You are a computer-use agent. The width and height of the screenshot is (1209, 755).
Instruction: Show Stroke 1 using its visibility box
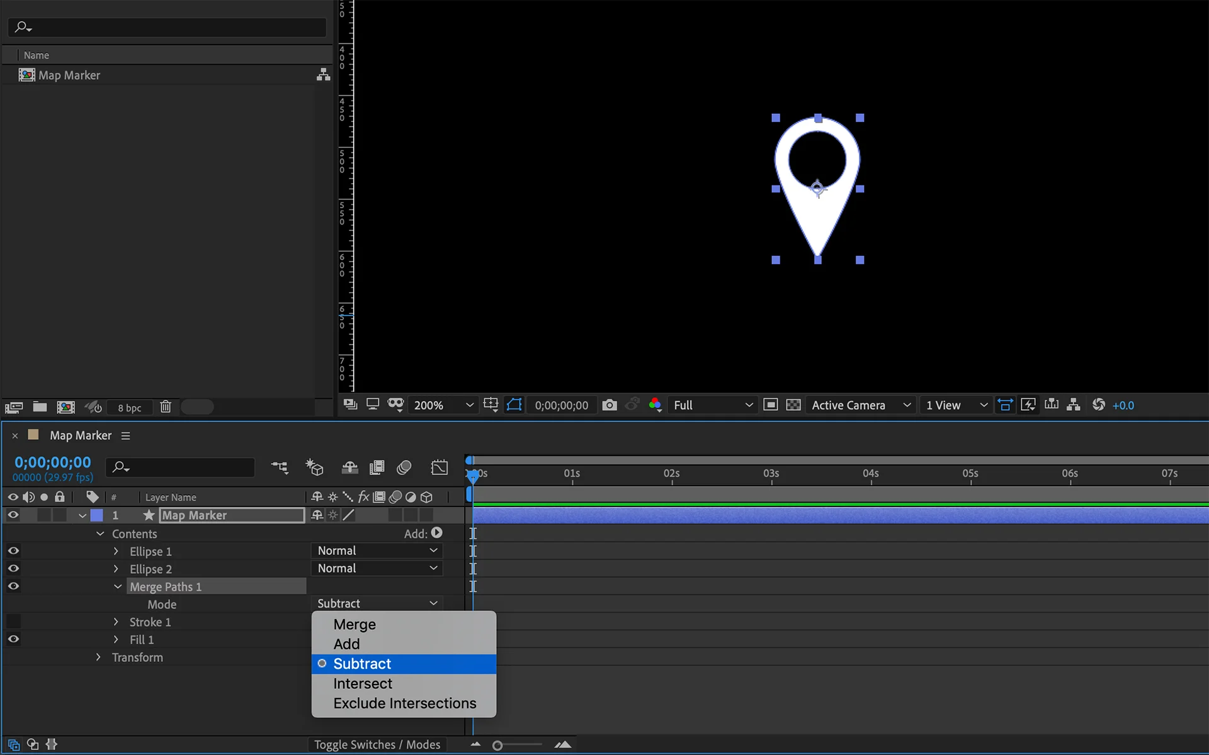(x=13, y=621)
